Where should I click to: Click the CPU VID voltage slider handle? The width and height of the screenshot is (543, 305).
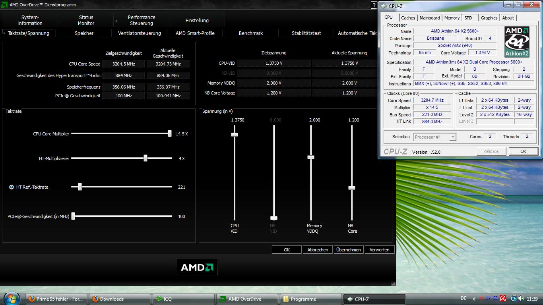point(235,135)
